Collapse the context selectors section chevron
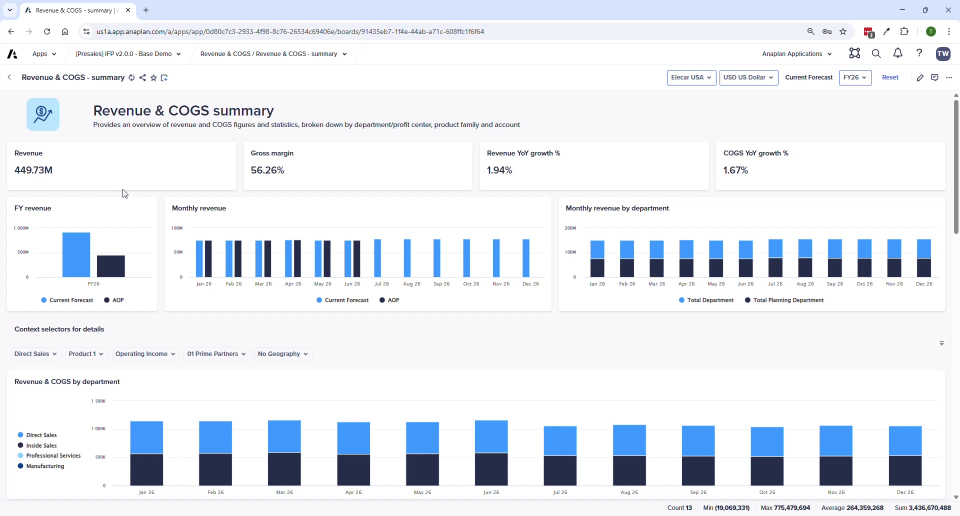This screenshot has width=960, height=516. [942, 343]
